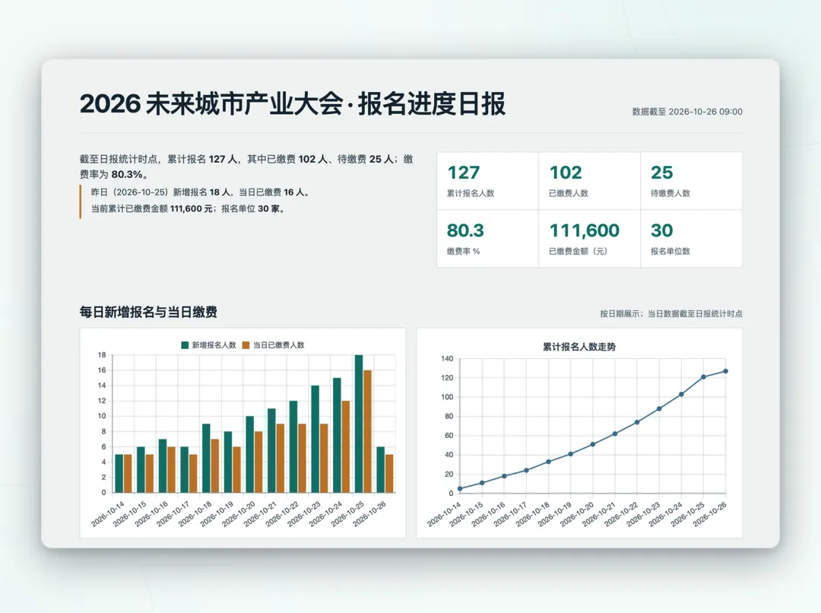This screenshot has height=613, width=821.
Task: Click the line chart point for 2026-10-14
Action: pos(460,489)
